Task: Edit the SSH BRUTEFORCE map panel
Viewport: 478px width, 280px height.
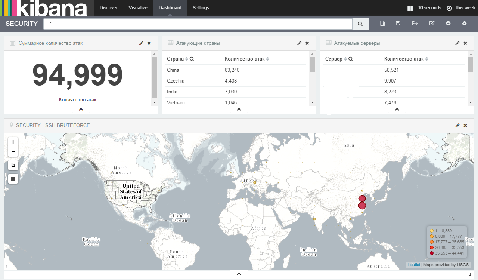Action: [x=457, y=126]
